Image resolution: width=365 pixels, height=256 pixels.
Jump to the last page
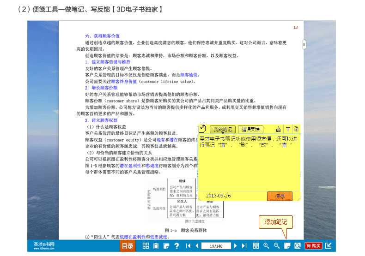[x=244, y=246]
